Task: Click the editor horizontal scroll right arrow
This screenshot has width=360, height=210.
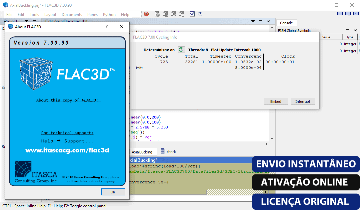Action: tap(266, 144)
